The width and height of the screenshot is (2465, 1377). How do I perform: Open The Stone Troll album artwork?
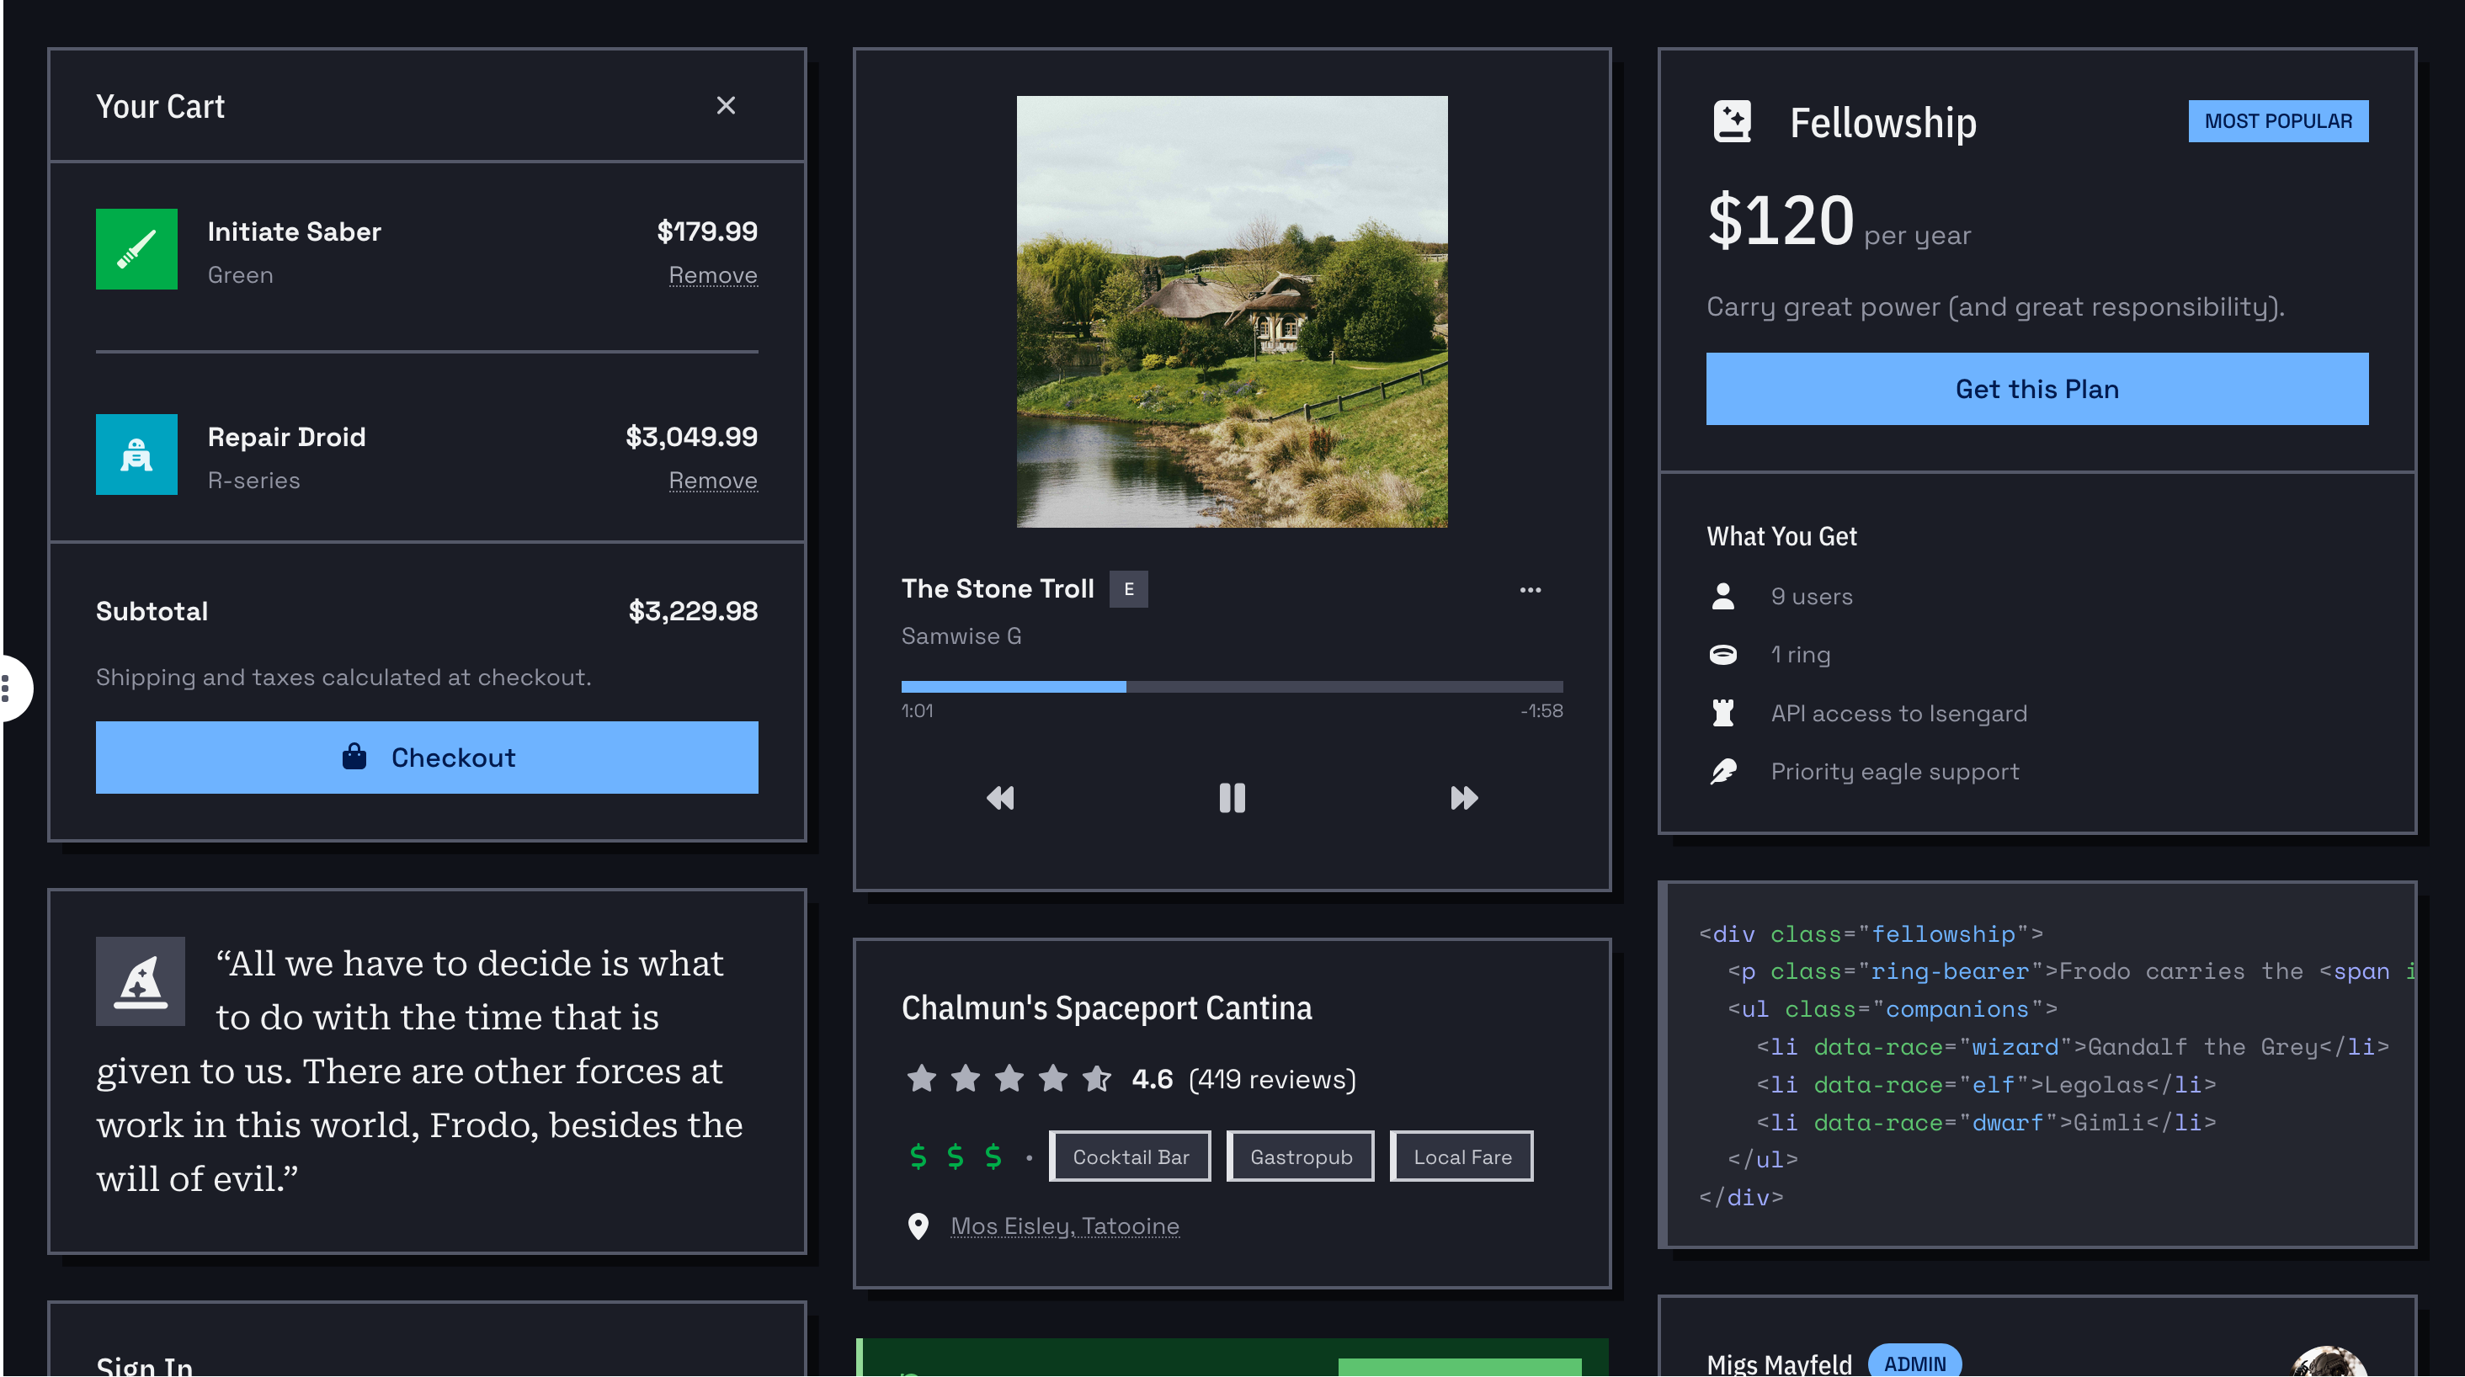[x=1232, y=311]
